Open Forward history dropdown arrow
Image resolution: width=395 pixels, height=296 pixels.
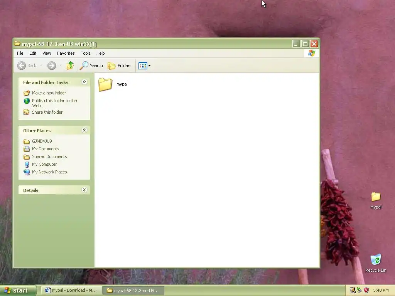[61, 66]
